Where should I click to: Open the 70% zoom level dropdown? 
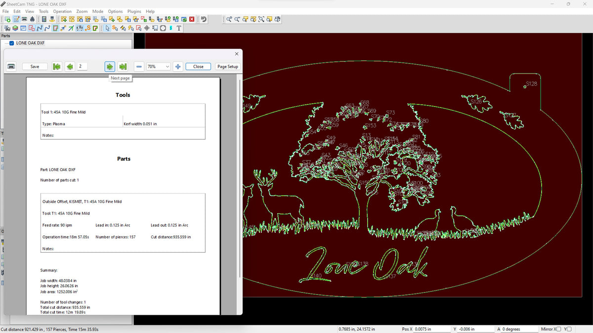(158, 66)
